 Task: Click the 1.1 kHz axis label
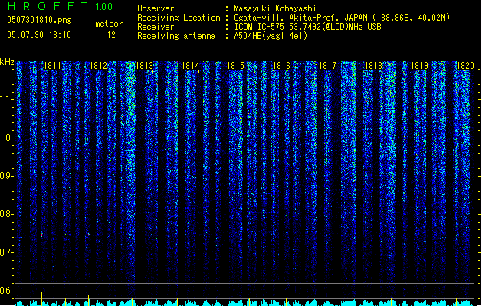click(x=6, y=99)
